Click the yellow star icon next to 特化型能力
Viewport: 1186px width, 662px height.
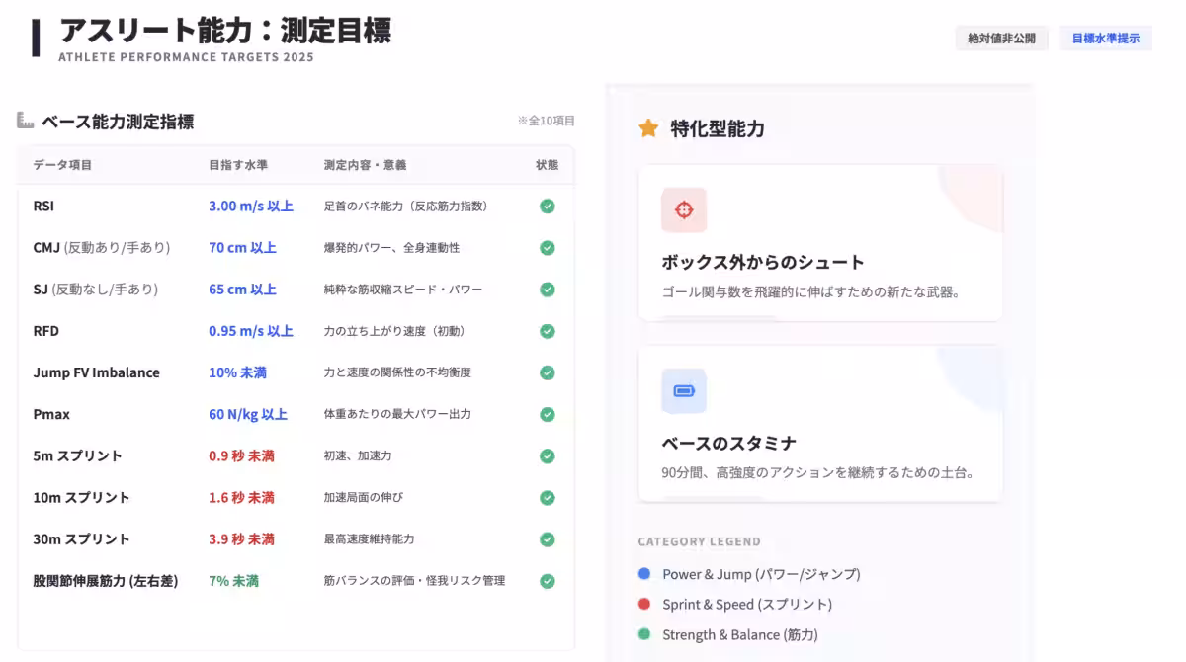coord(649,128)
